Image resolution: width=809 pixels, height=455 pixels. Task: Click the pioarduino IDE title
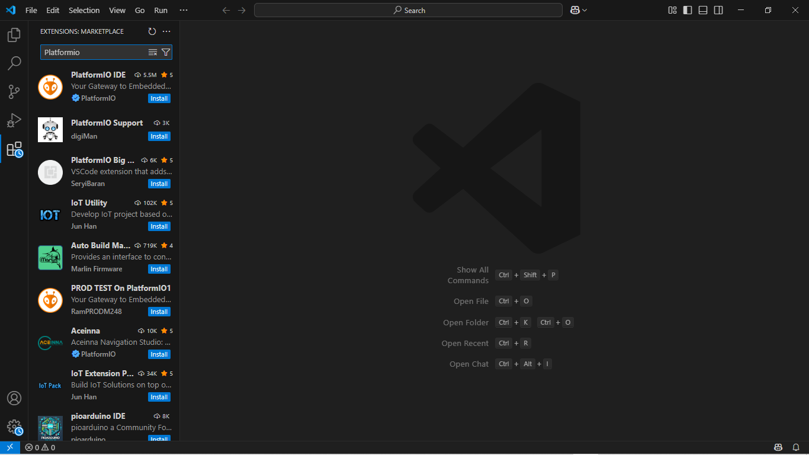(x=98, y=416)
